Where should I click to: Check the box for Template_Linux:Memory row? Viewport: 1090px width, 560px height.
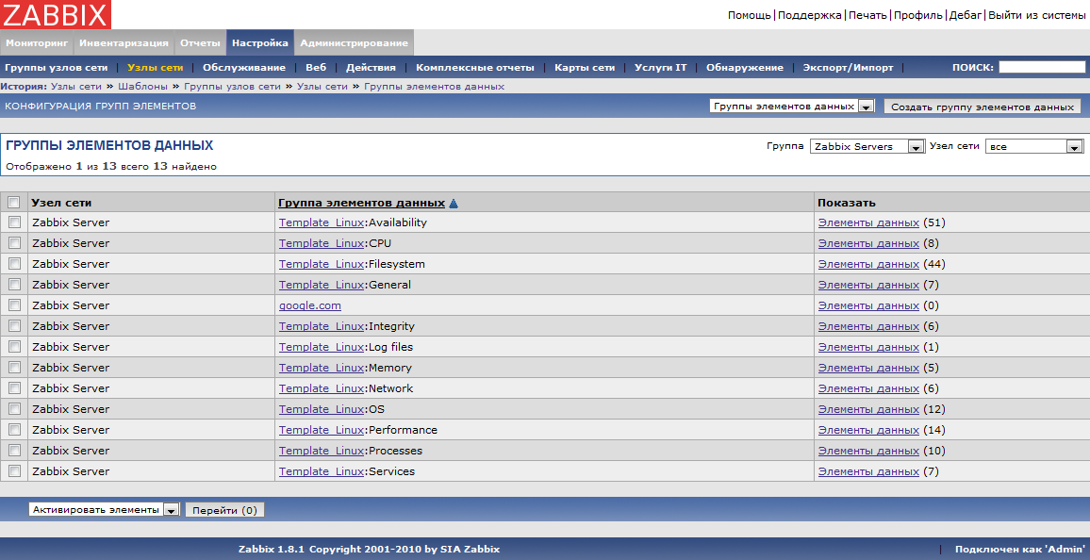tap(14, 368)
